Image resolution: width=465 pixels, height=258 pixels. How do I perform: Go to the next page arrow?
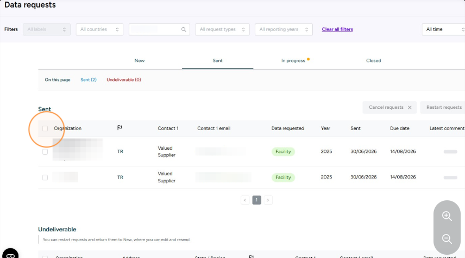(268, 200)
